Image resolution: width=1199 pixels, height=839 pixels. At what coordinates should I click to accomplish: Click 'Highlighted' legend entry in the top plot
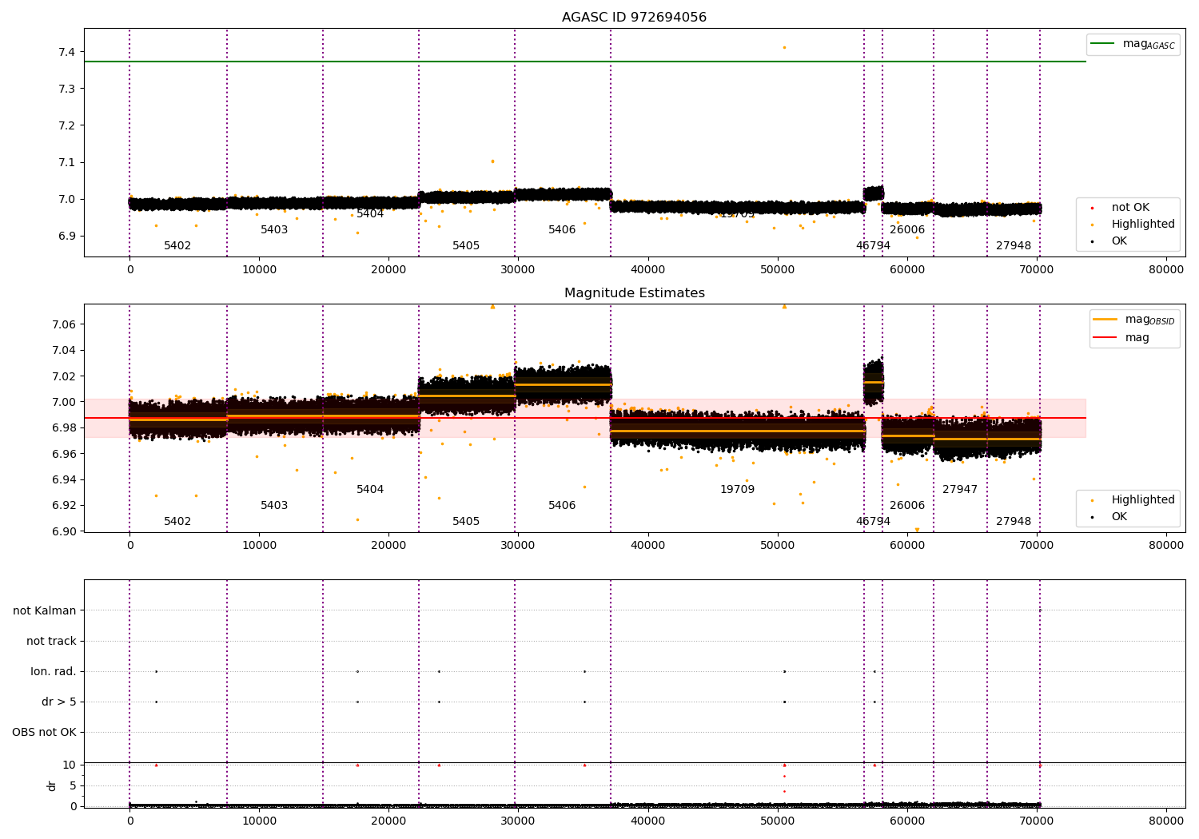[x=1133, y=225]
